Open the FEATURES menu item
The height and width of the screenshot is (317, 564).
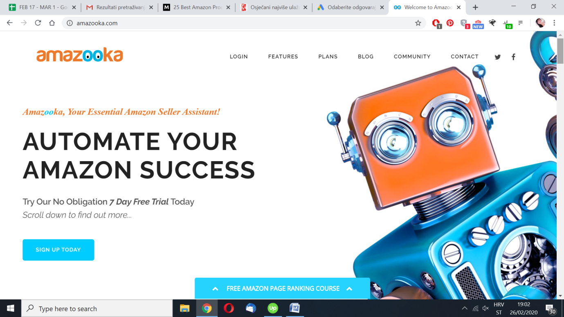(x=283, y=57)
